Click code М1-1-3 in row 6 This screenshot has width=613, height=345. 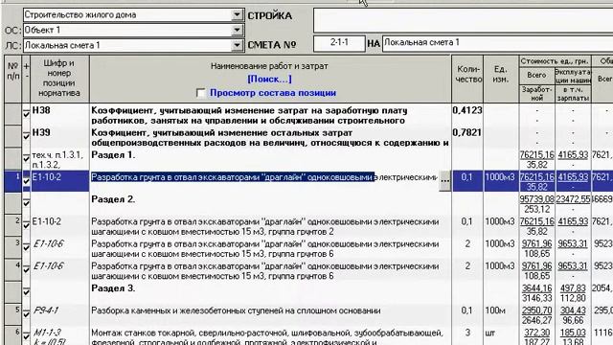pyautogui.click(x=47, y=333)
